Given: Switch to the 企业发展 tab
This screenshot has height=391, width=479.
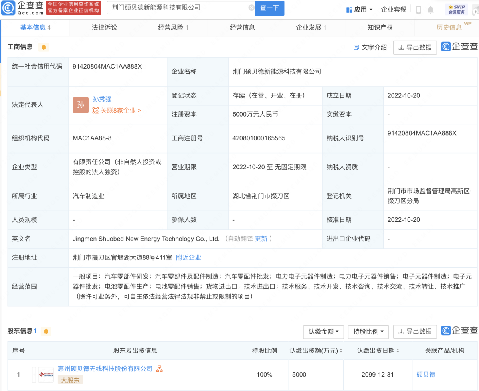Looking at the screenshot, I should 311,28.
